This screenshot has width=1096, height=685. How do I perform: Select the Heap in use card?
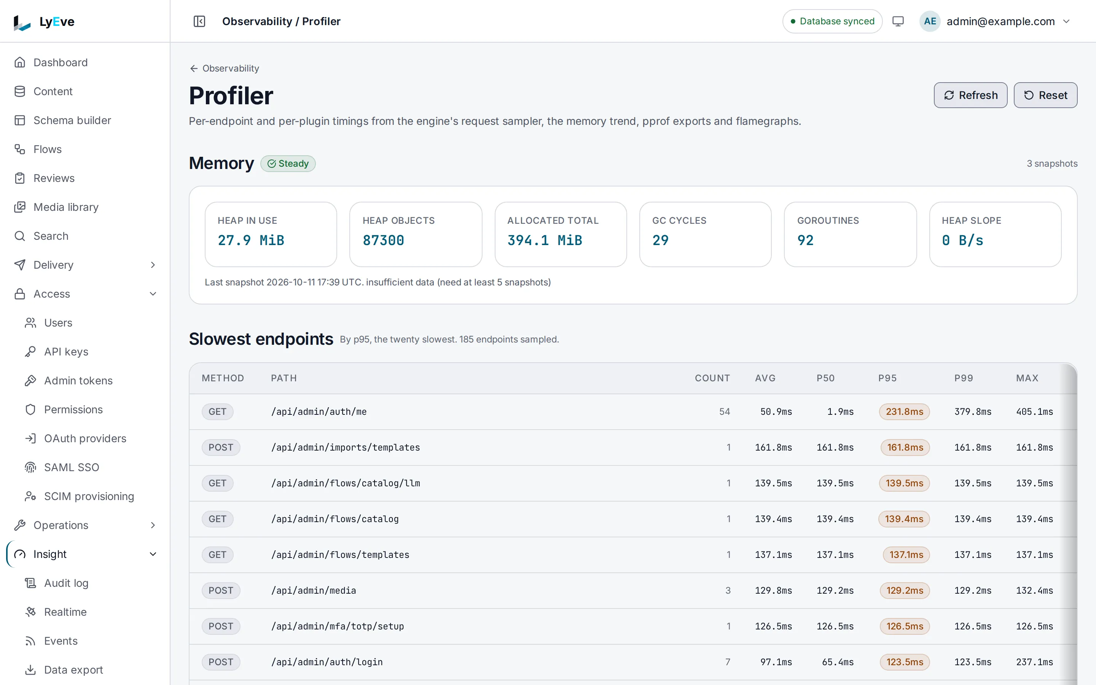(271, 234)
